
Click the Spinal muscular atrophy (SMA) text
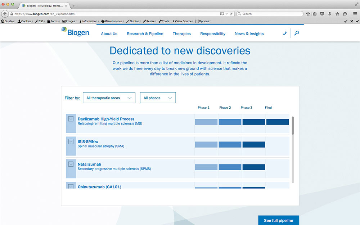(x=101, y=146)
